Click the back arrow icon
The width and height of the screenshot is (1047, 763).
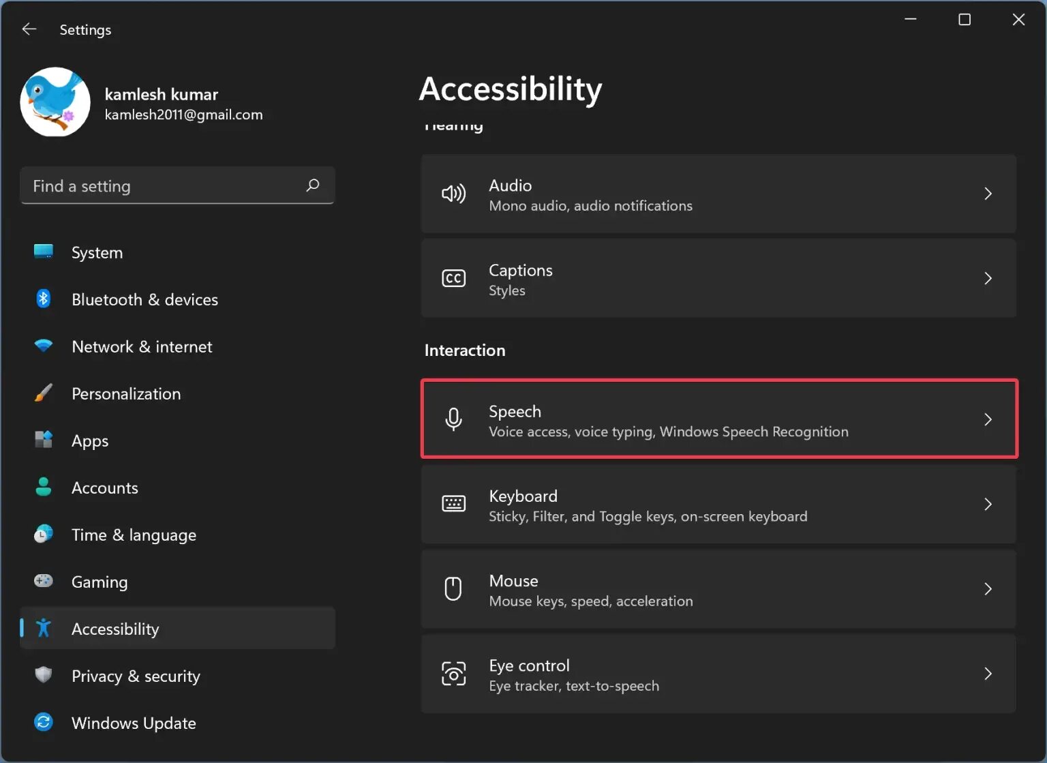pos(29,29)
